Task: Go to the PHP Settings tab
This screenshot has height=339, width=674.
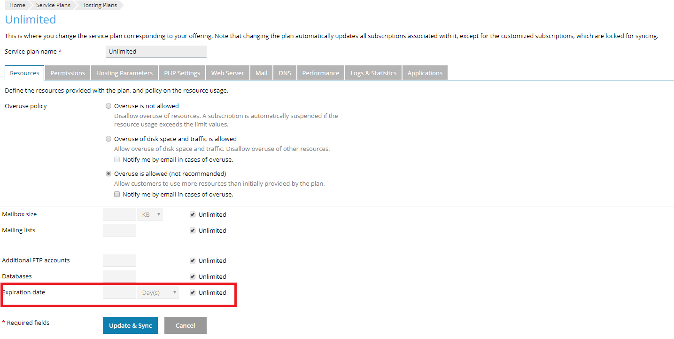Action: point(182,73)
